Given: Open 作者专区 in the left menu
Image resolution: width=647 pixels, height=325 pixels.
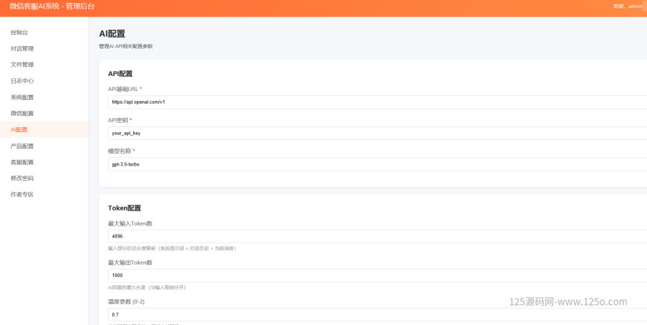Looking at the screenshot, I should (x=22, y=195).
